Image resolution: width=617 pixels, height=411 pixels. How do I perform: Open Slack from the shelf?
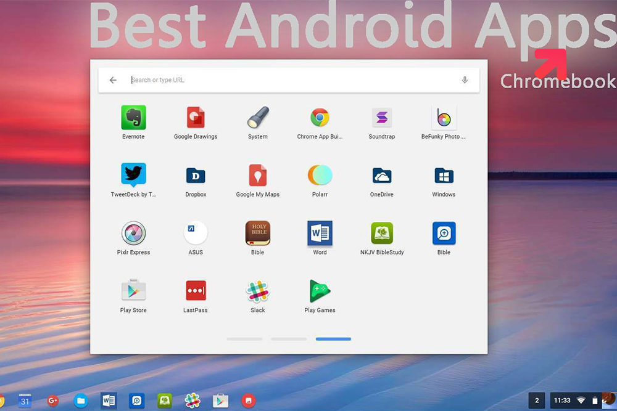(x=193, y=401)
